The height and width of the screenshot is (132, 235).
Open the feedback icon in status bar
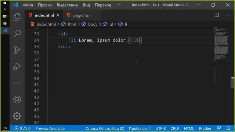219,128
